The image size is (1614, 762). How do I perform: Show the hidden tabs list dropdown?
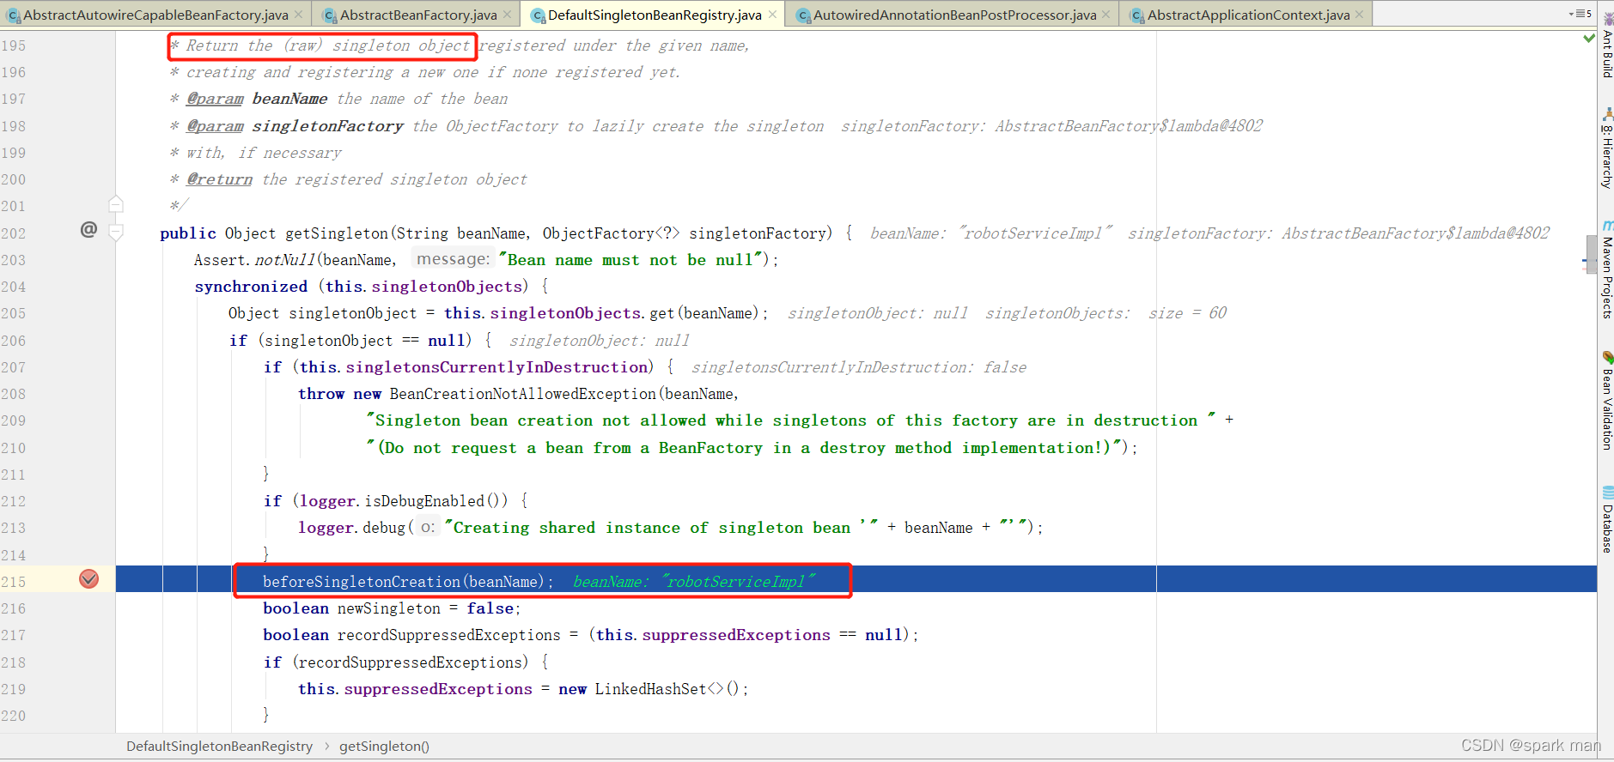click(x=1580, y=14)
